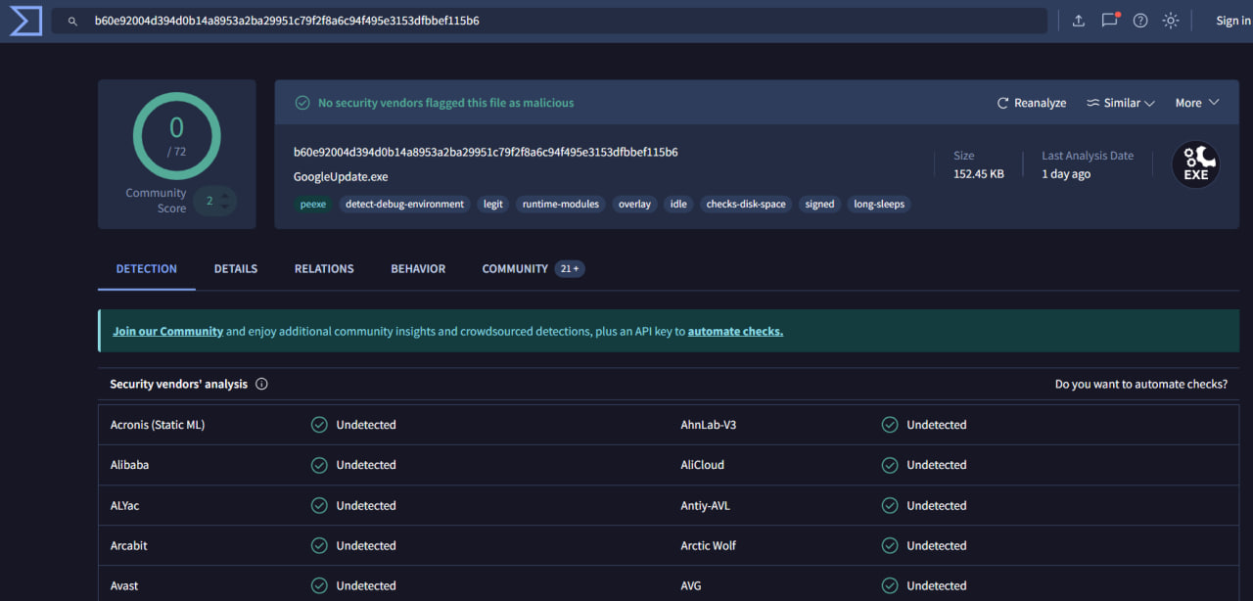Toggle light mode with the sun icon
The width and height of the screenshot is (1253, 601).
click(1171, 20)
